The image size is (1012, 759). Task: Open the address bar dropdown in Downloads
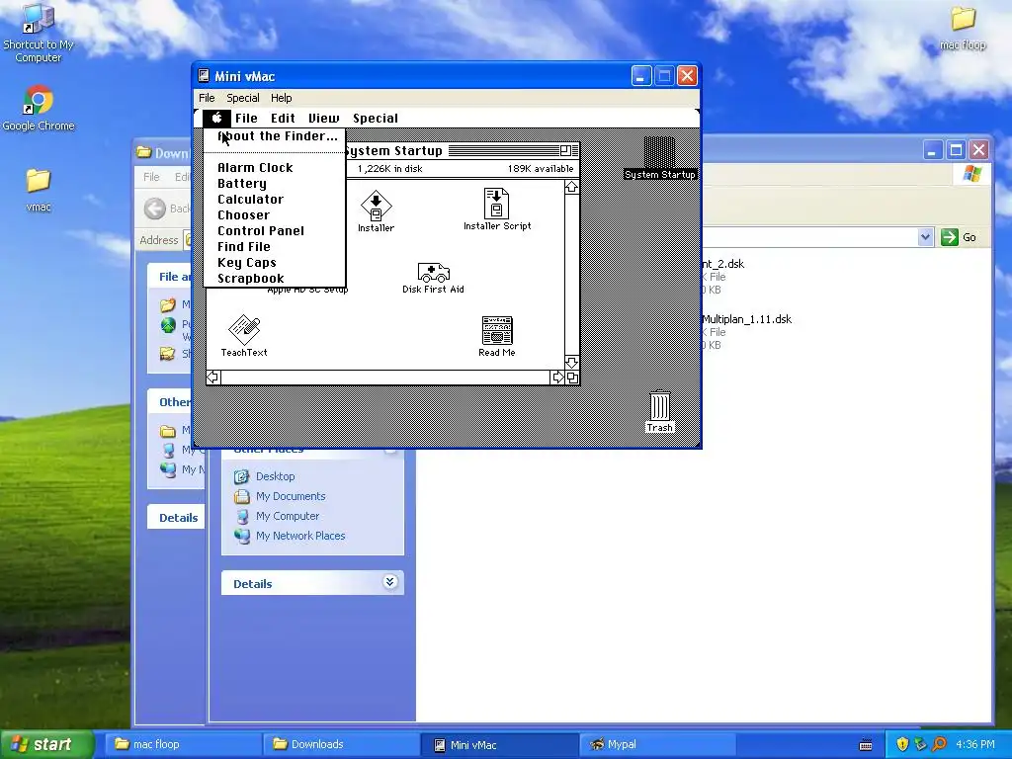tap(925, 237)
